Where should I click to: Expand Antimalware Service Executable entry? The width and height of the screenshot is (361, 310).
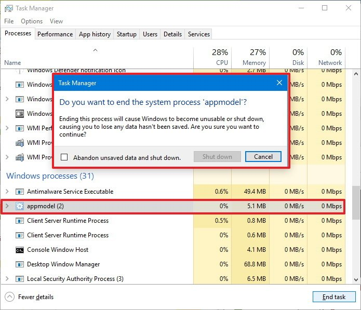pyautogui.click(x=7, y=191)
